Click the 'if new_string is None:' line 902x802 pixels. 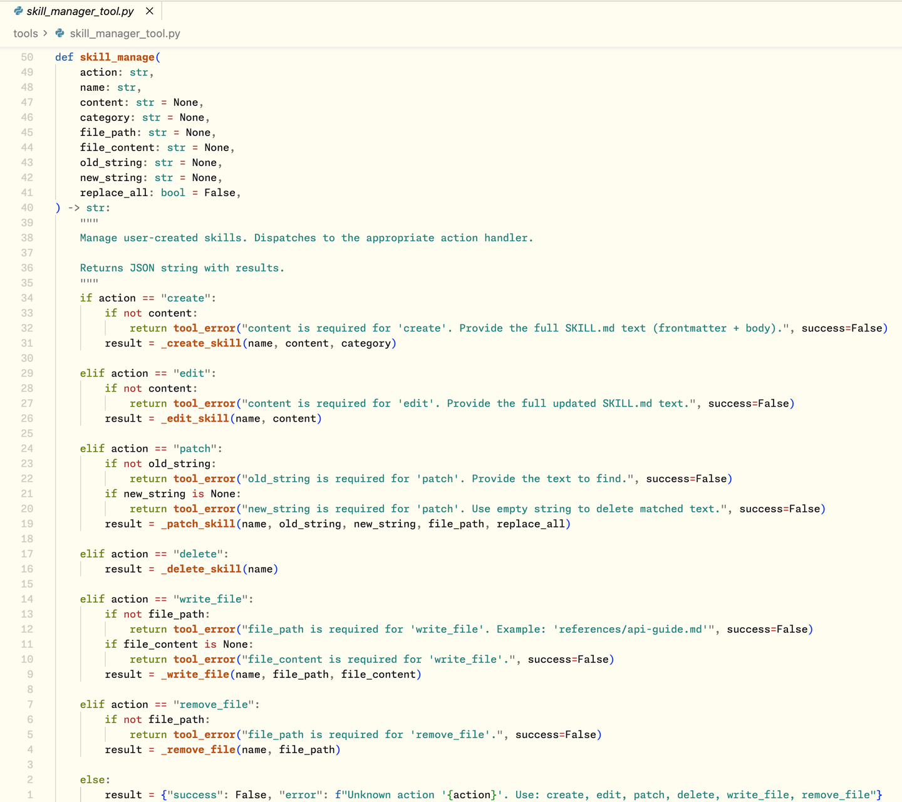173,494
